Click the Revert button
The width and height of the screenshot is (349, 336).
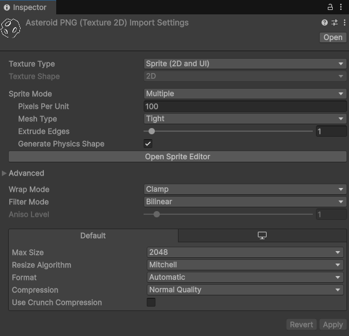302,324
